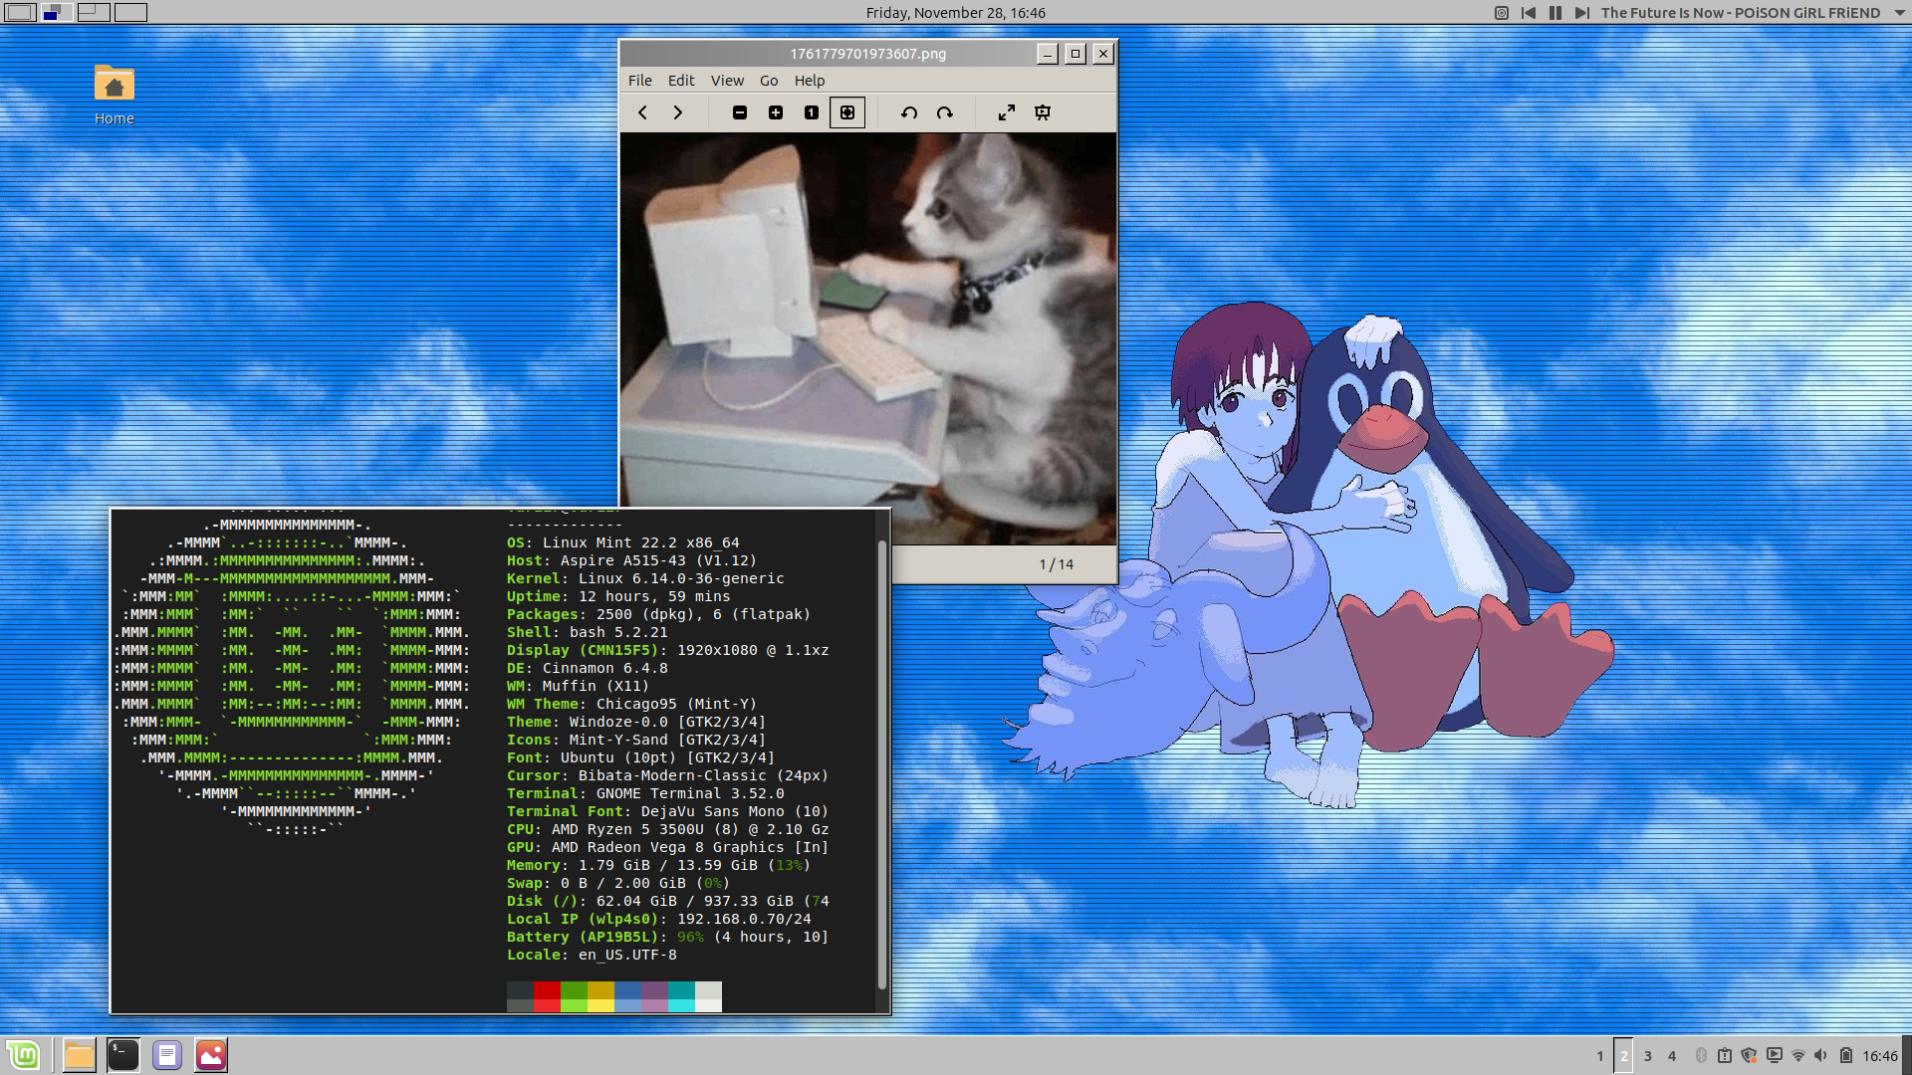
Task: Zoom in on the cat image
Action: pyautogui.click(x=776, y=112)
